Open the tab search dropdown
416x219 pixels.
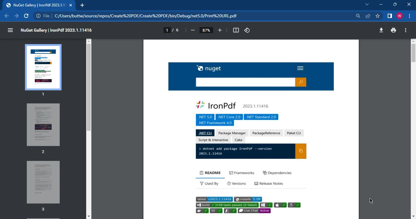click(367, 5)
